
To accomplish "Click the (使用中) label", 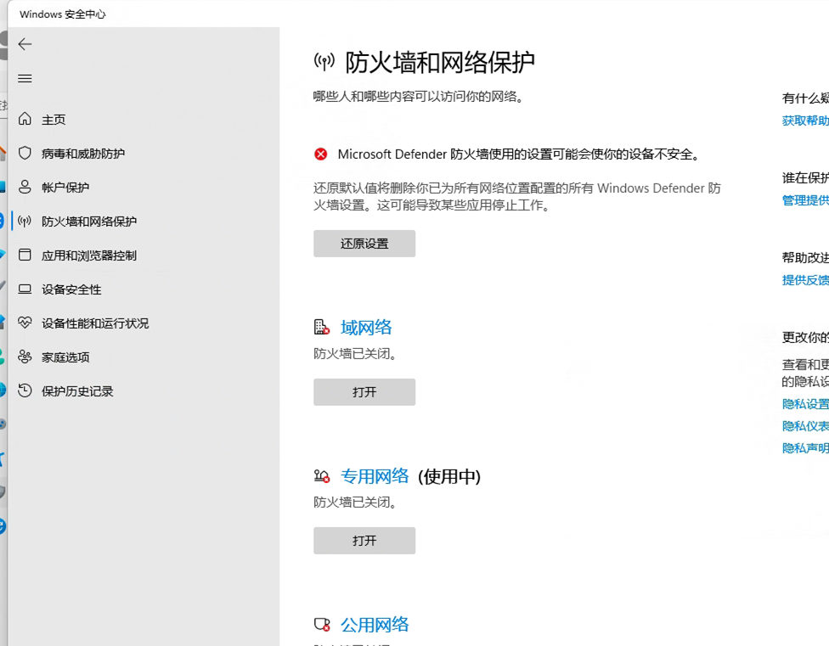I will point(448,476).
